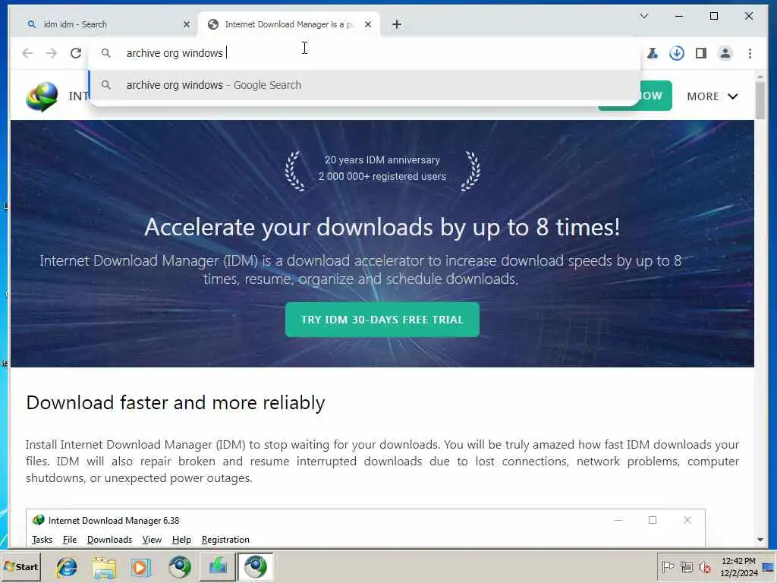
Task: Toggle the side panel icon
Action: pyautogui.click(x=700, y=53)
